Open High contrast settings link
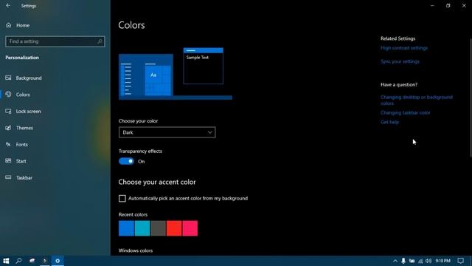The width and height of the screenshot is (472, 266). click(x=404, y=48)
